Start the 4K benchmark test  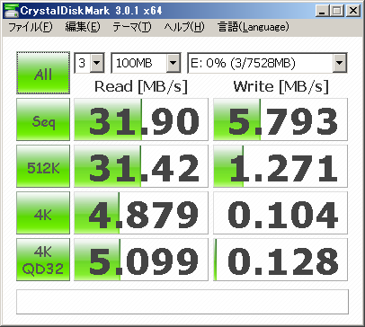(43, 213)
